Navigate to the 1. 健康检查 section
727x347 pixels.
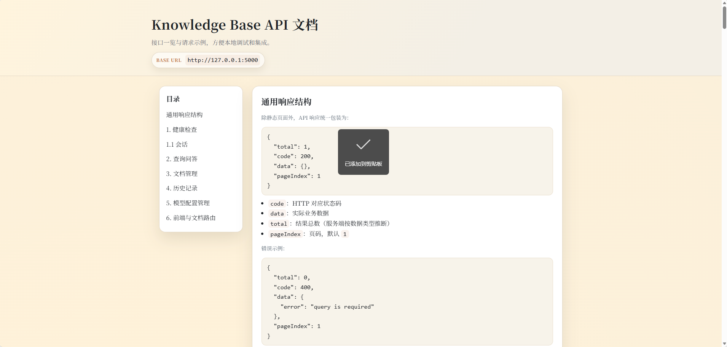coord(182,129)
